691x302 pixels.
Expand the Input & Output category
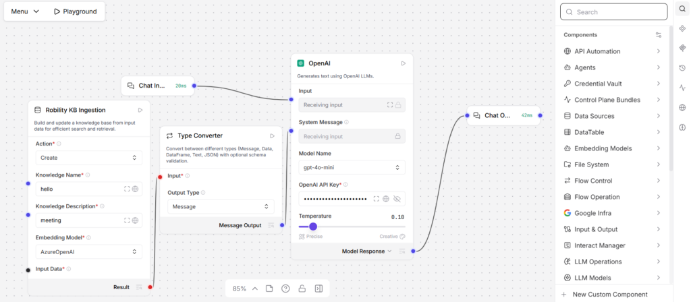613,229
